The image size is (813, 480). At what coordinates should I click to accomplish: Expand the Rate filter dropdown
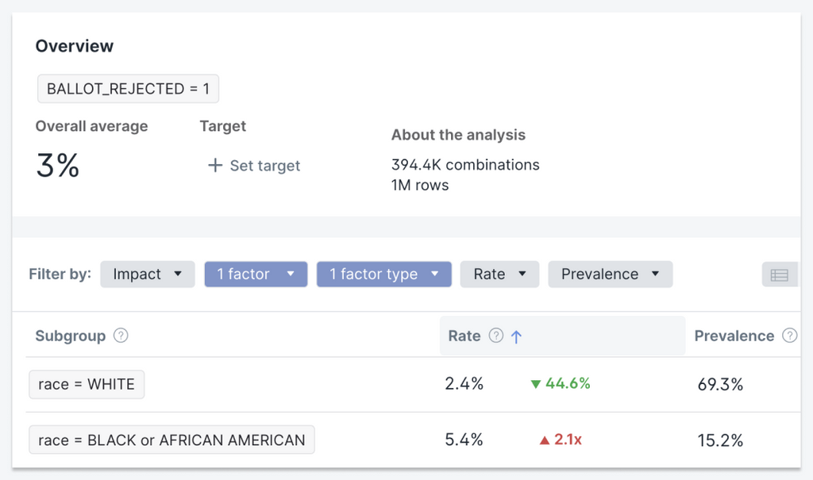(499, 275)
